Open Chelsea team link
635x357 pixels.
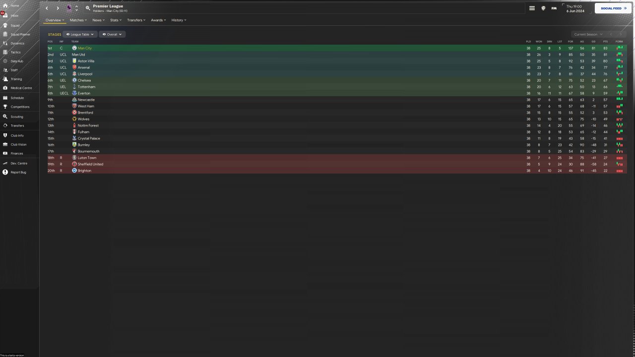(84, 80)
